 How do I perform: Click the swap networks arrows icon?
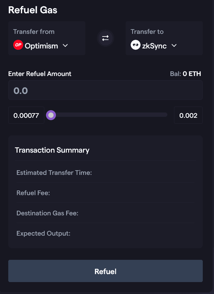105,38
